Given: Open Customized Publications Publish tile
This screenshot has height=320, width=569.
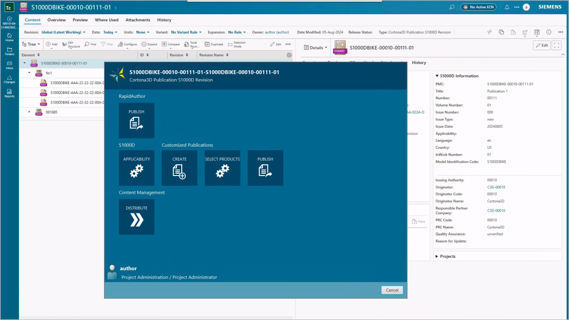Looking at the screenshot, I should coord(265,168).
